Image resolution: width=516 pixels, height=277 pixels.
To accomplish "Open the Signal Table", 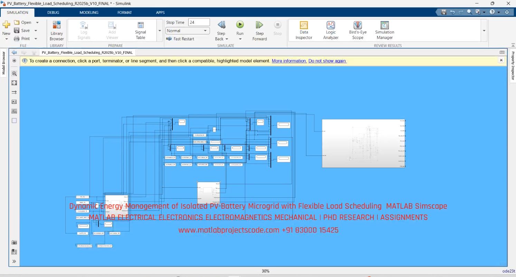I will coord(140,31).
